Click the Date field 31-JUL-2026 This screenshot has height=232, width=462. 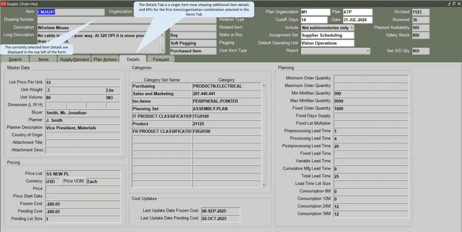click(x=358, y=20)
